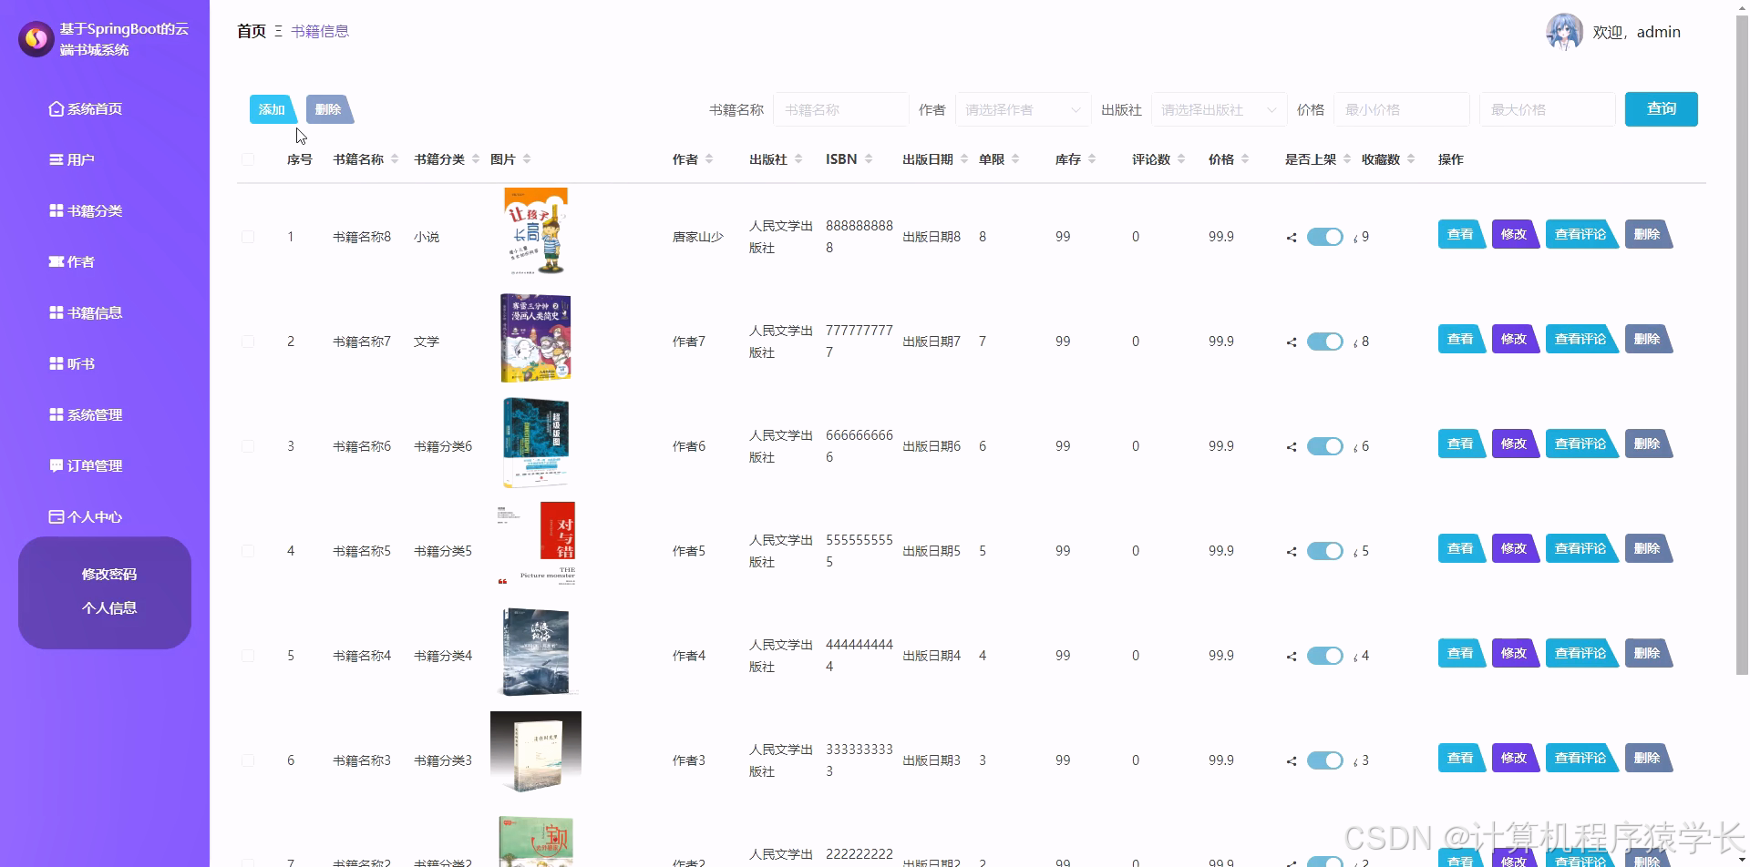
Task: Click the 书籍名称5 cover thumbnail
Action: [536, 545]
